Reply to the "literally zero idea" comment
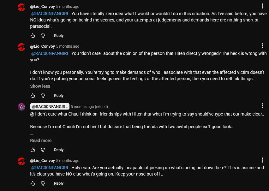This screenshot has height=191, width=269. (x=59, y=36)
